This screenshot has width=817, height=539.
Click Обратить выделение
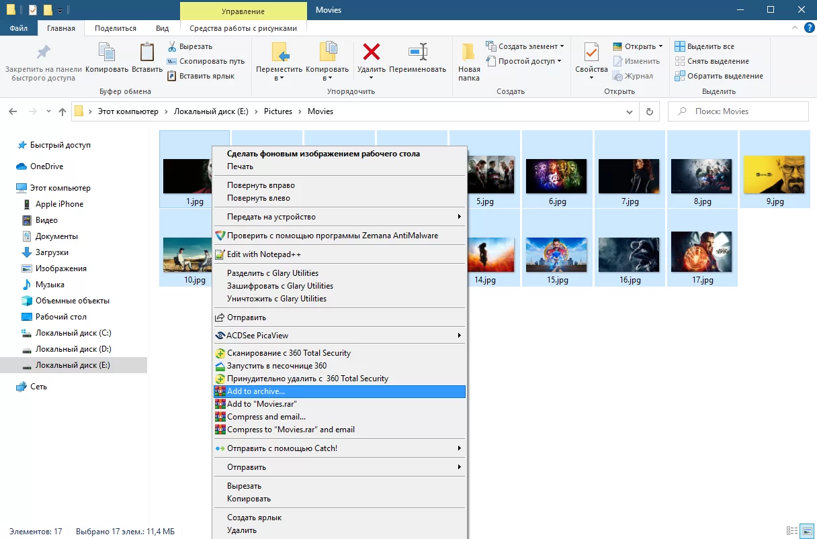(x=718, y=76)
